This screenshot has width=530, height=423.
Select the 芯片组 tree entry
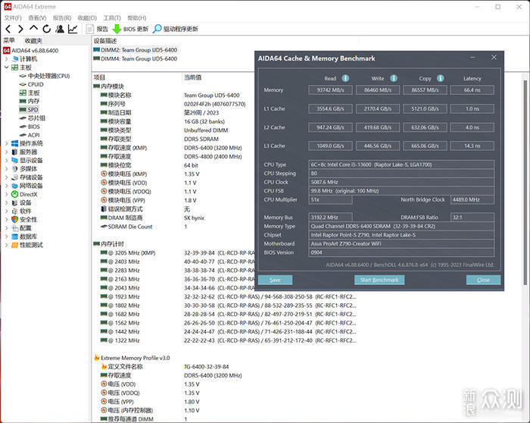(x=32, y=118)
